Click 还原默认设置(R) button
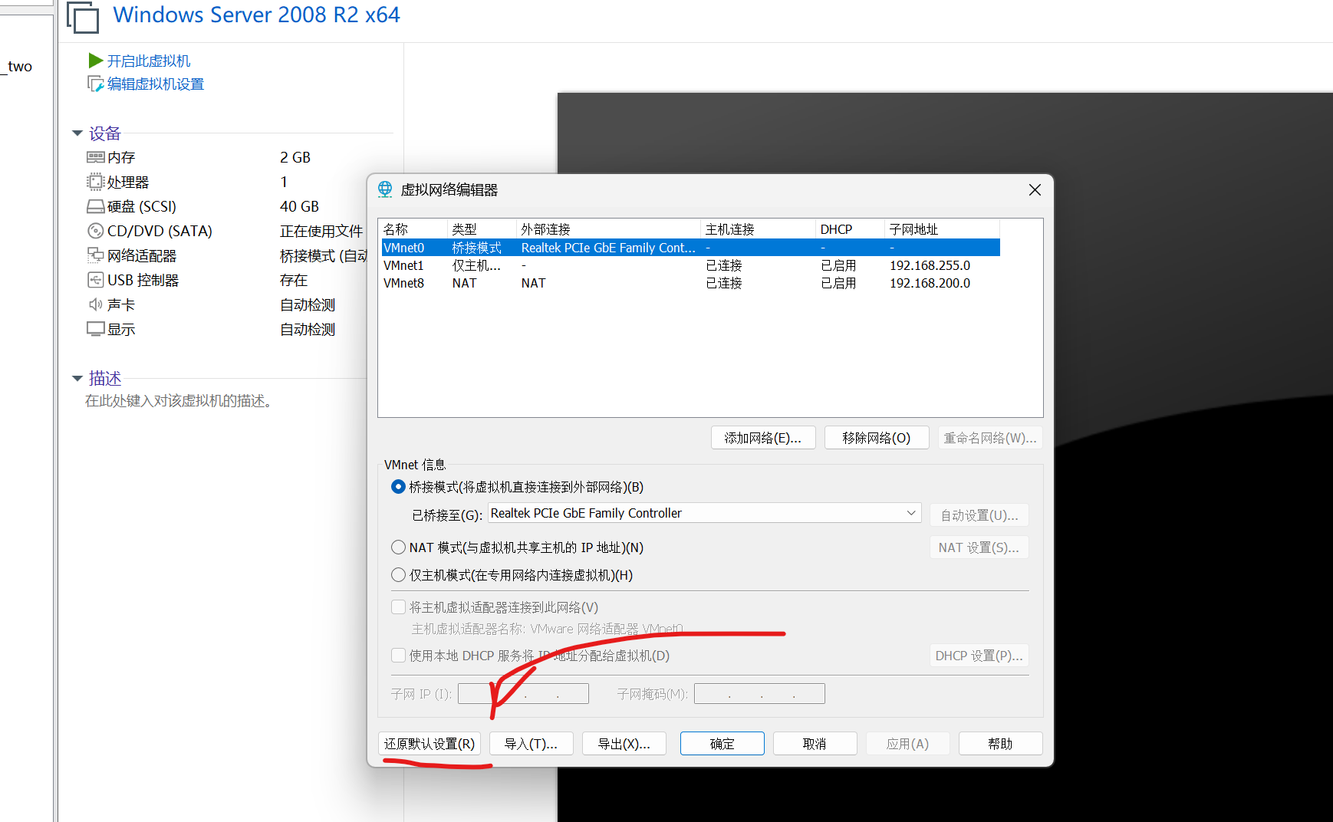Image resolution: width=1333 pixels, height=822 pixels. click(430, 743)
